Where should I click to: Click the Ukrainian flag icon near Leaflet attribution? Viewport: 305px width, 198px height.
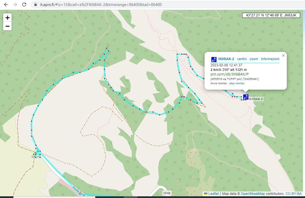pos(205,193)
